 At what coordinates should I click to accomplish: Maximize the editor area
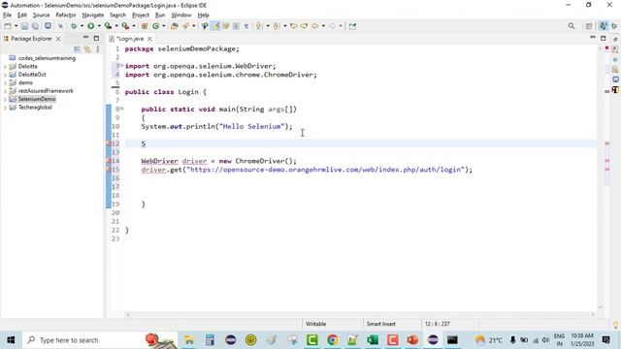(x=604, y=38)
